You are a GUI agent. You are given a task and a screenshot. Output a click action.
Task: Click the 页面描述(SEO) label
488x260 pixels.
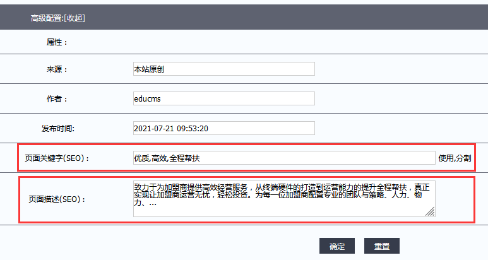pos(57,199)
